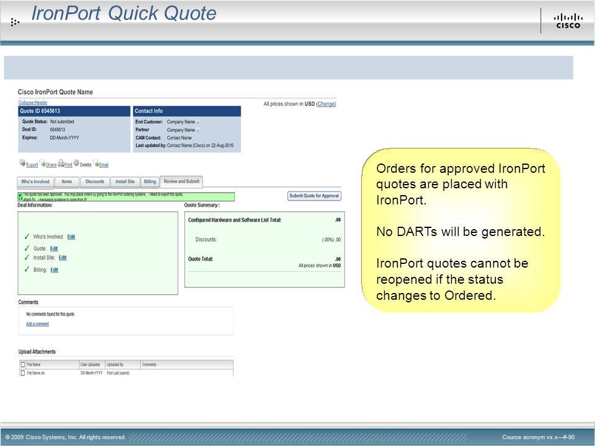
Task: Click the CAM Contact value Contact Name
Action: tap(179, 138)
